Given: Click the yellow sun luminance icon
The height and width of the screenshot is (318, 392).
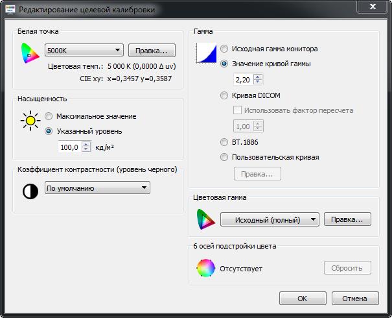Looking at the screenshot, I should pyautogui.click(x=30, y=121).
